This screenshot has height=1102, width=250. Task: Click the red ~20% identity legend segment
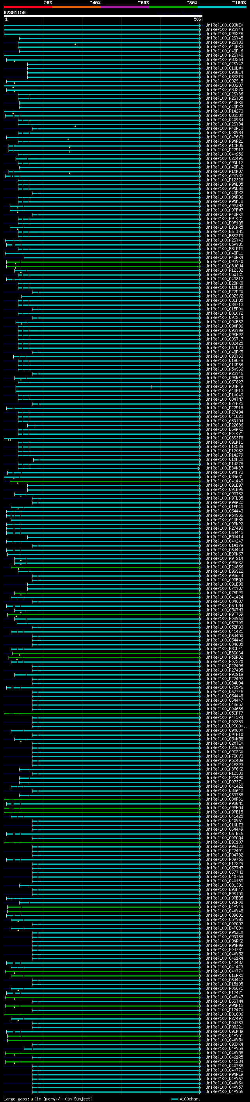28,7
